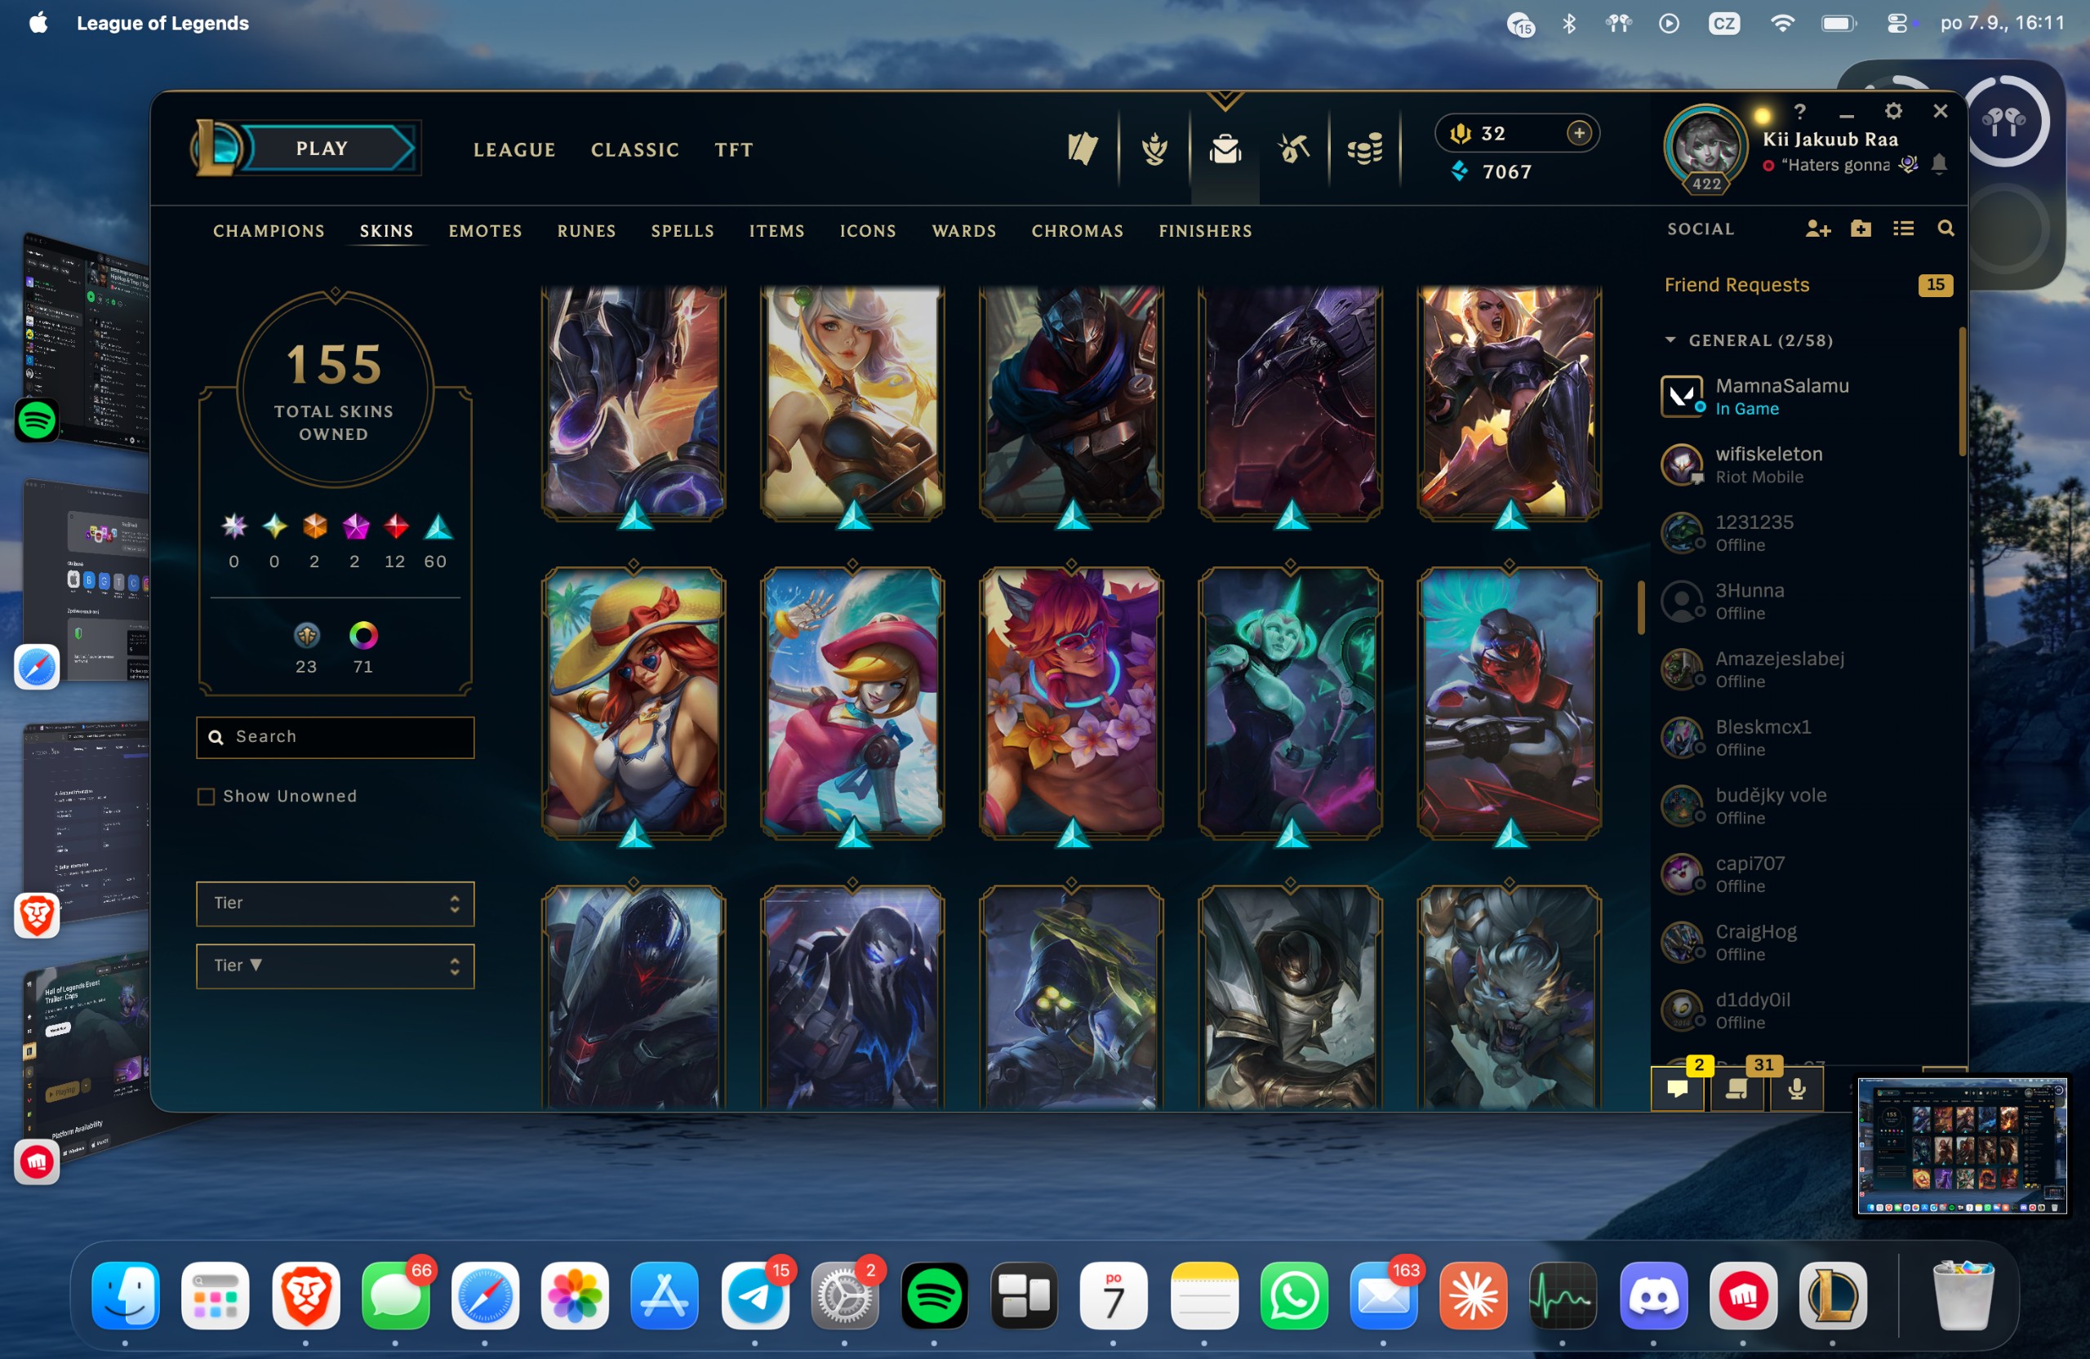Switch to the RUNES tab
2090x1359 pixels.
pyautogui.click(x=587, y=231)
